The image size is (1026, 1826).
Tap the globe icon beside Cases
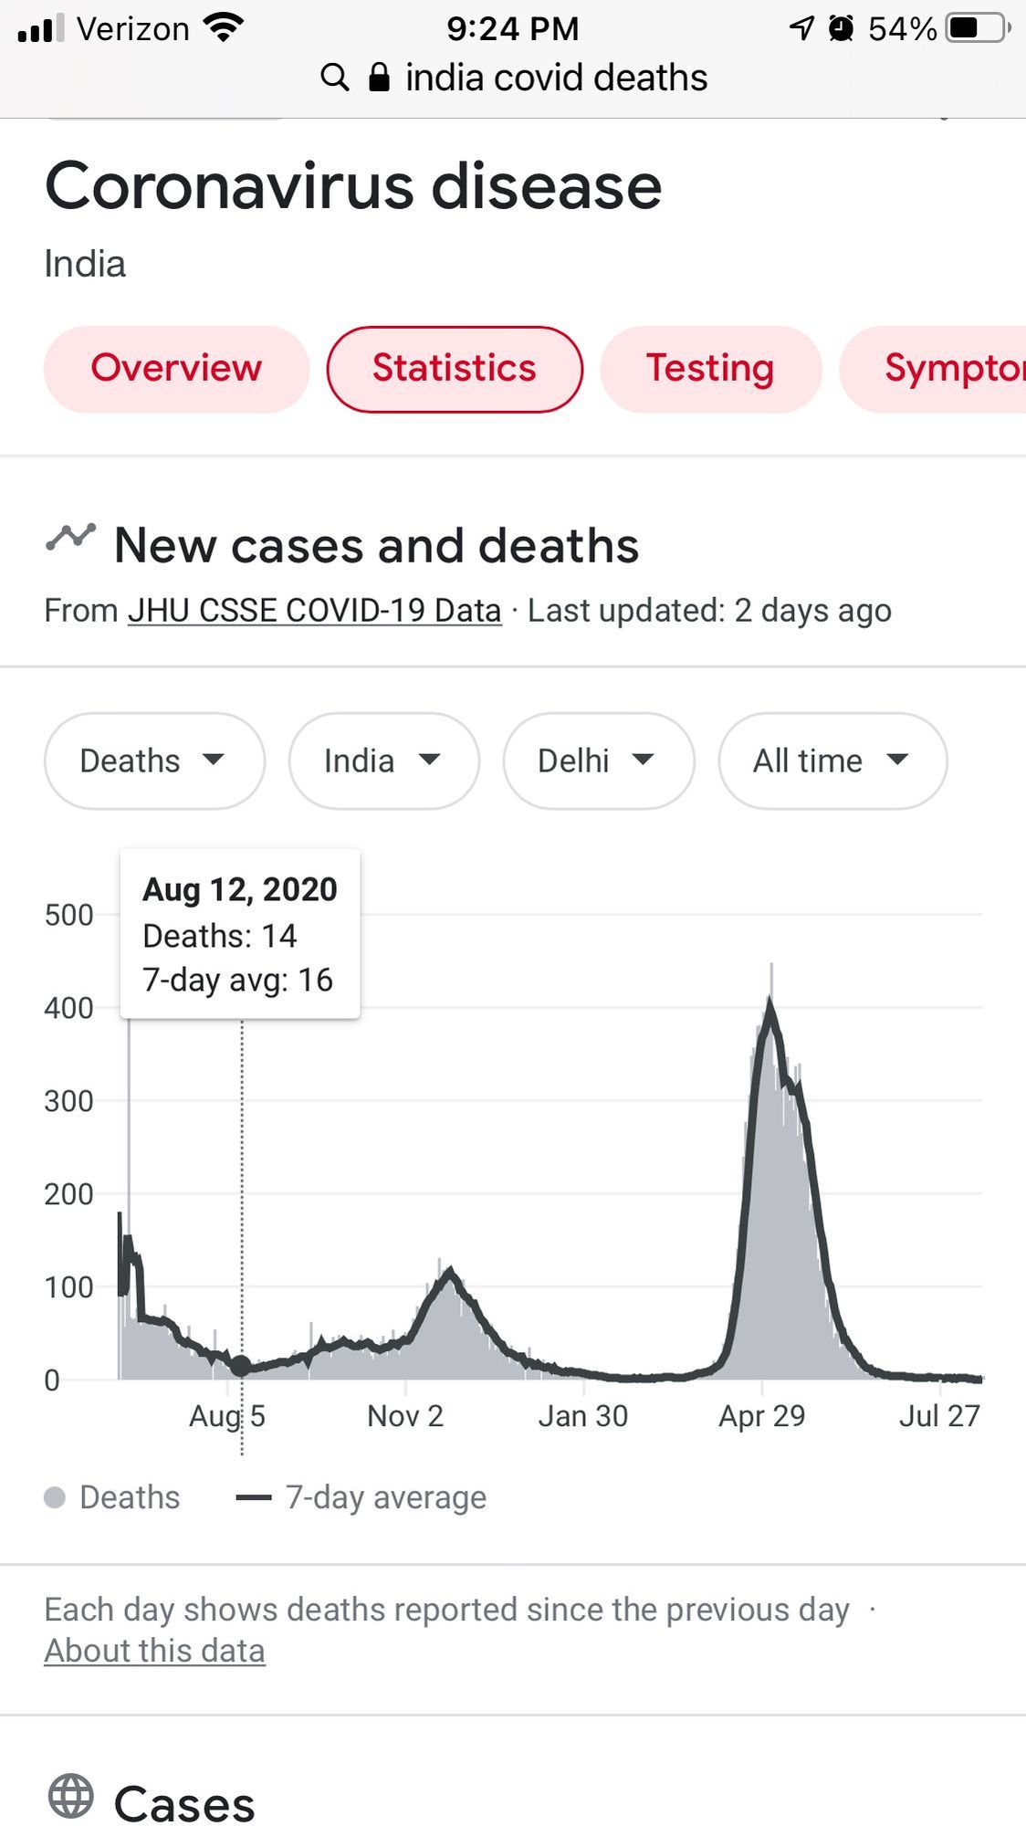[71, 1796]
